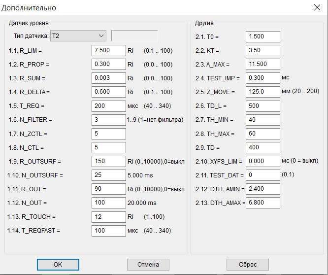The width and height of the screenshot is (328, 275).
Task: Click the OK button
Action: (x=58, y=264)
